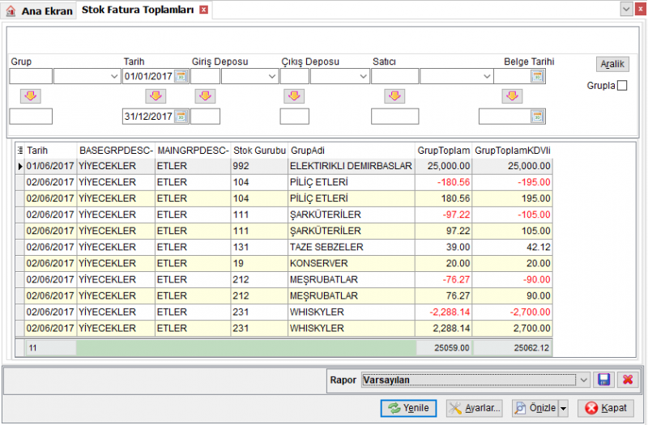Switch to the Ana Ekran tab
This screenshot has height=425, width=648.
tap(39, 11)
